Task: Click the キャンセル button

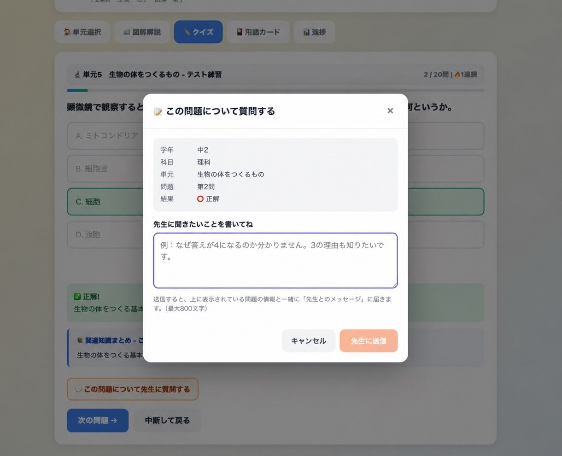Action: click(x=309, y=341)
